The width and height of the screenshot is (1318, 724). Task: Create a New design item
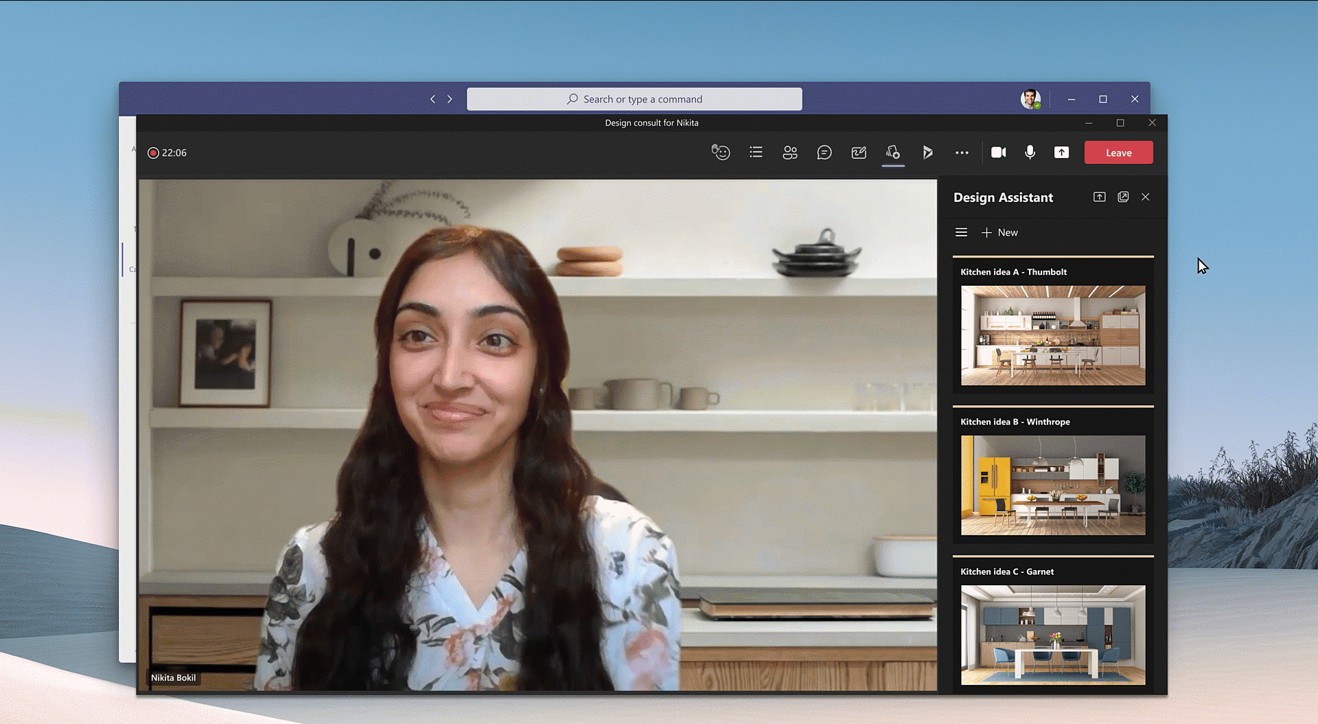pos(999,233)
